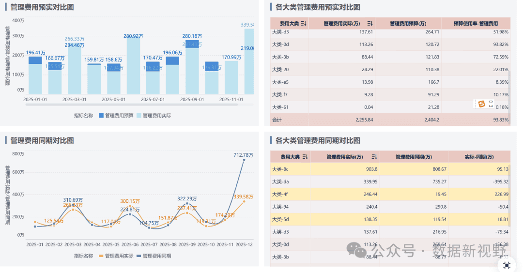
Task: Toggle the 管理费用实际 legend in the line chart
Action: coord(116,256)
